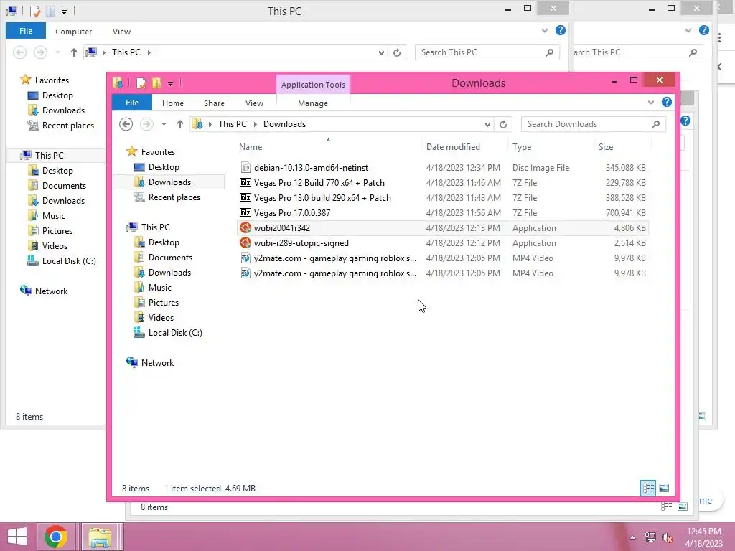Viewport: 735px width, 551px height.
Task: Open Desktop under Favorites in Downloads window
Action: pos(164,166)
